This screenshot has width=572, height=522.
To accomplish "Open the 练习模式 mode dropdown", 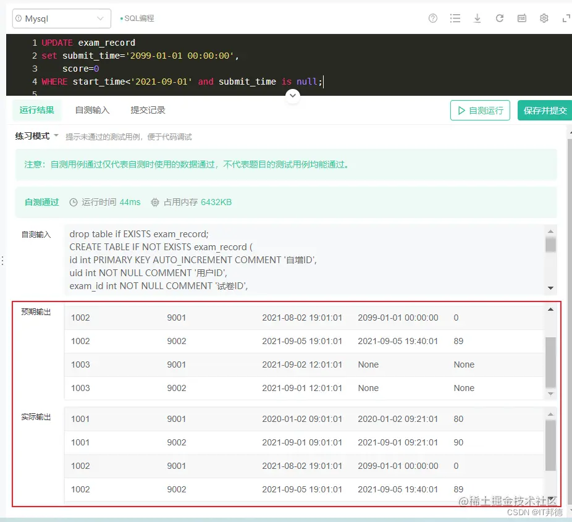I will click(36, 136).
